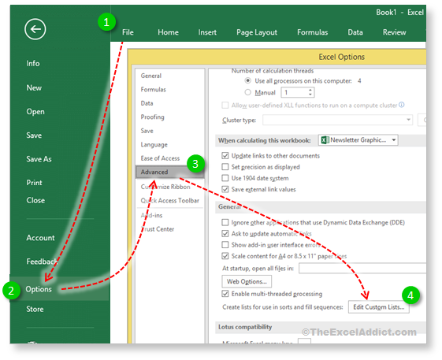442x360 pixels.
Task: Select Use all processors radio button
Action: 247,81
